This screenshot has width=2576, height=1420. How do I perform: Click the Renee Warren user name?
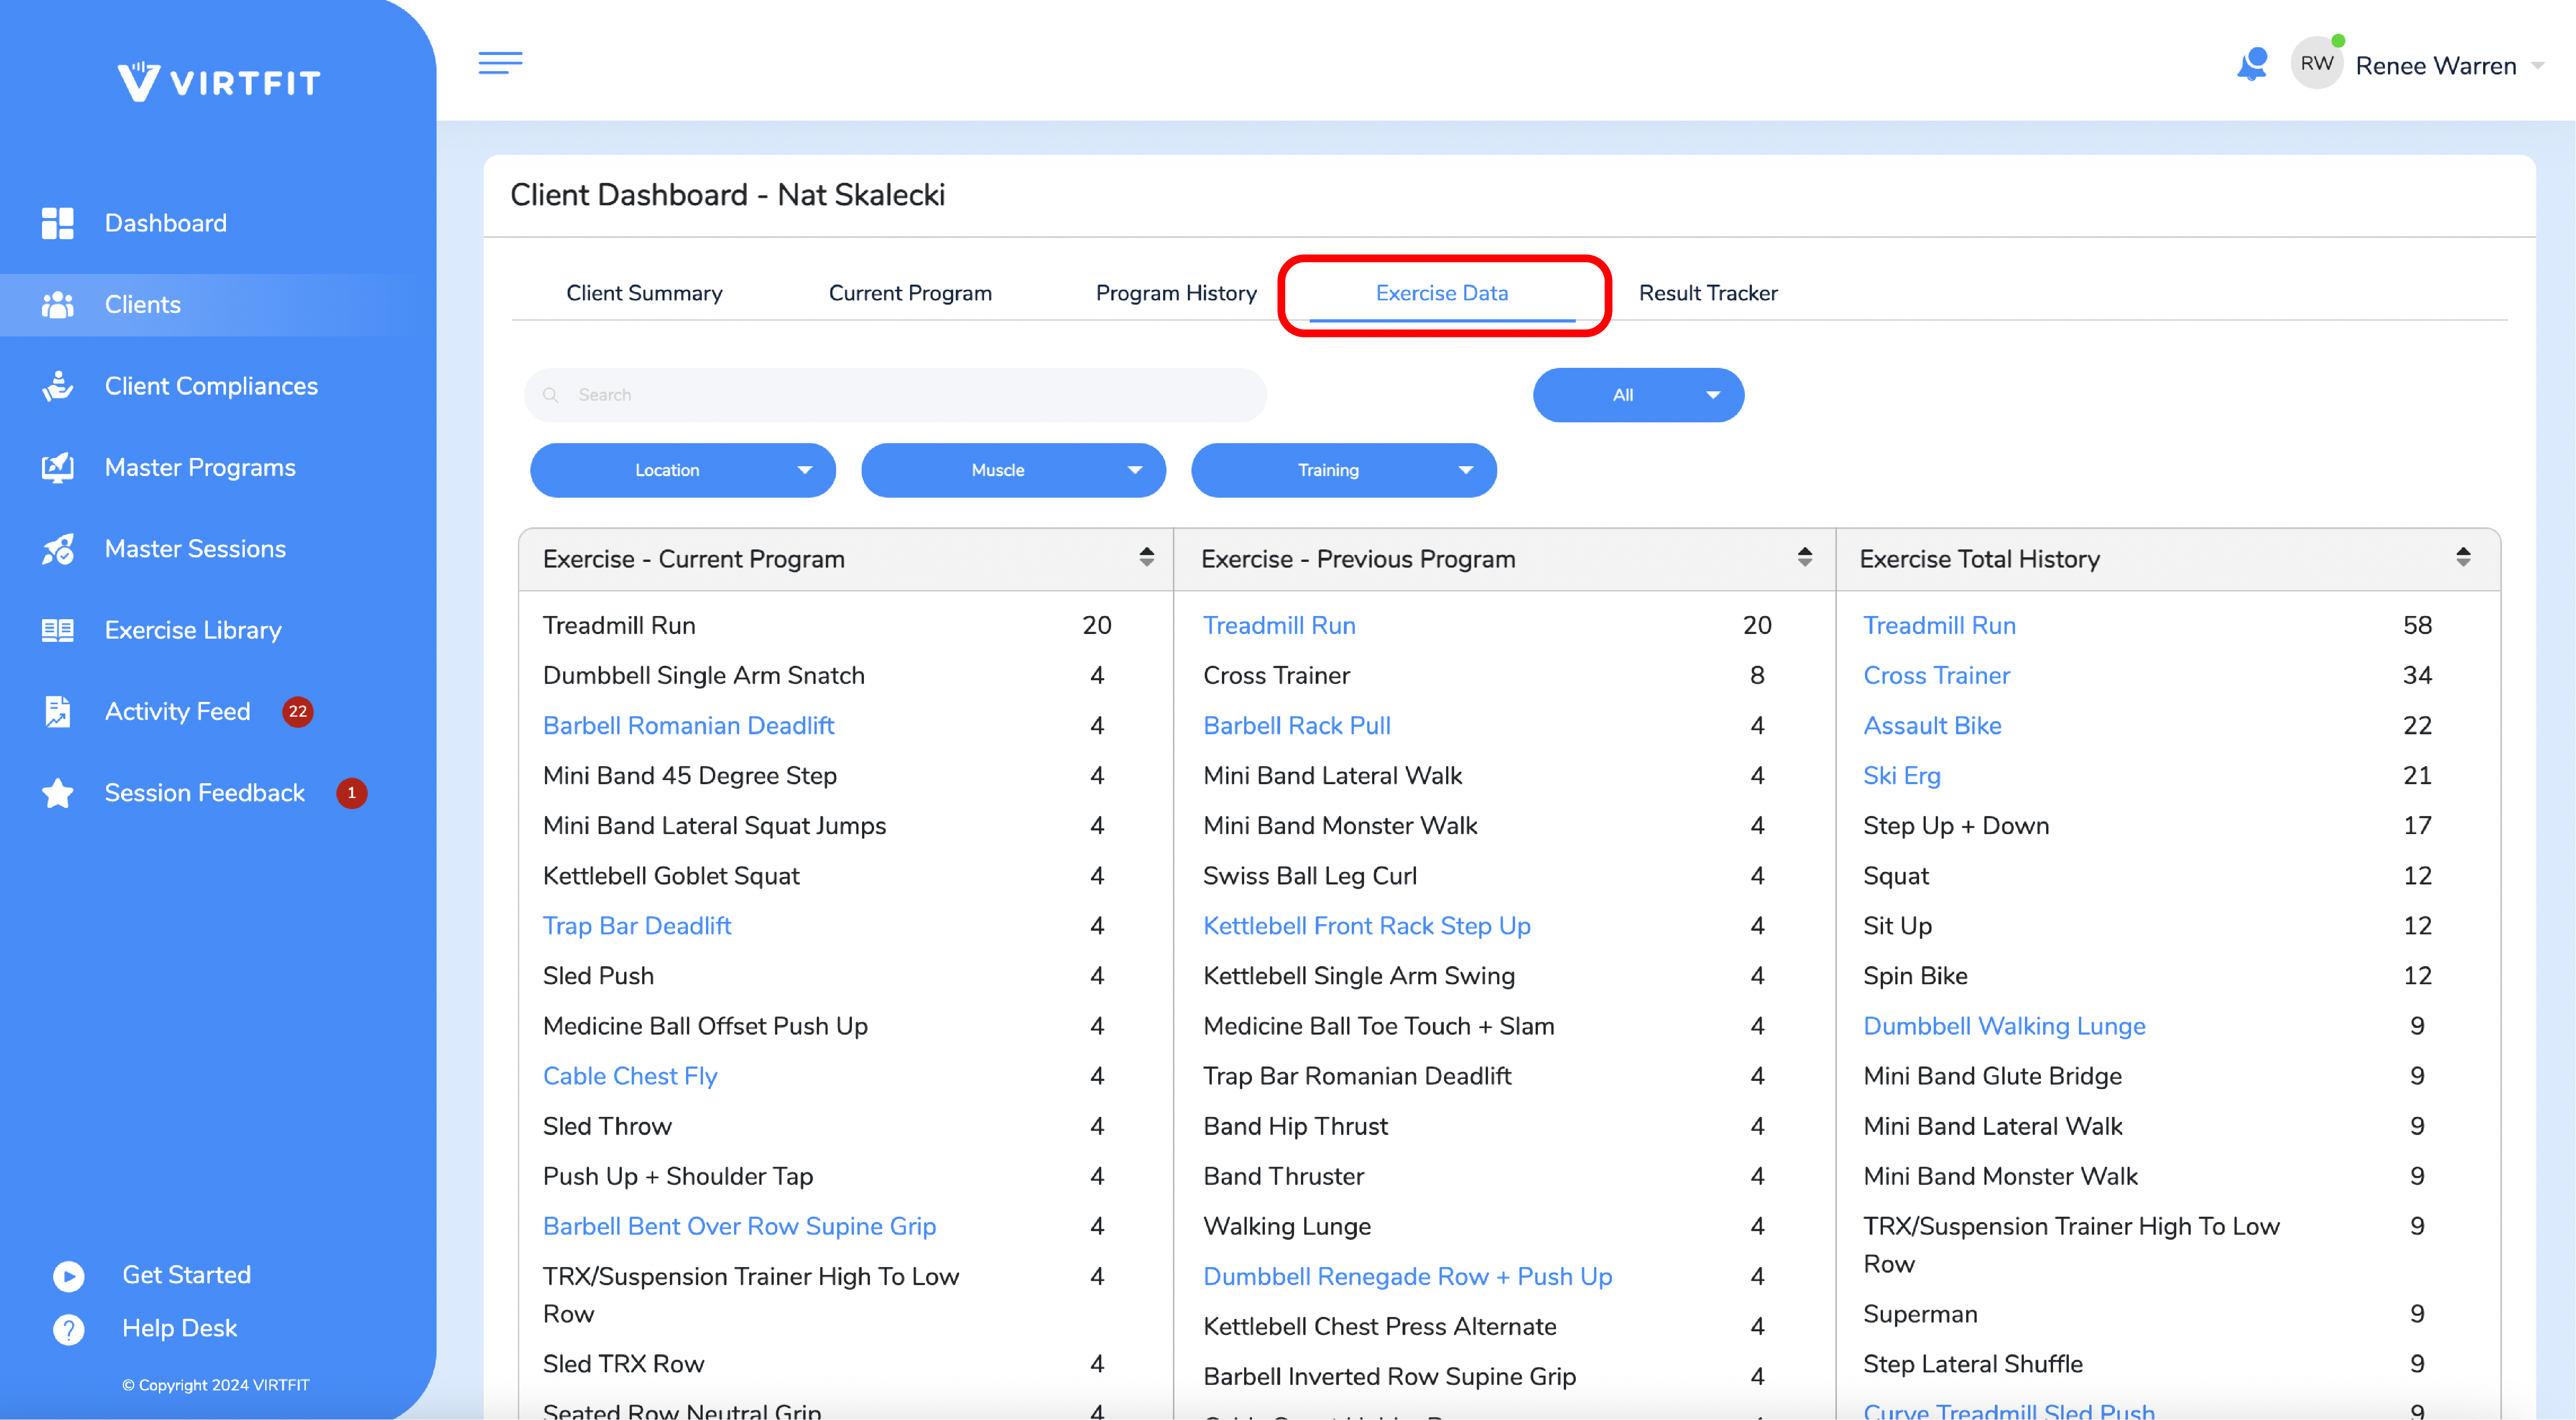coord(2436,66)
